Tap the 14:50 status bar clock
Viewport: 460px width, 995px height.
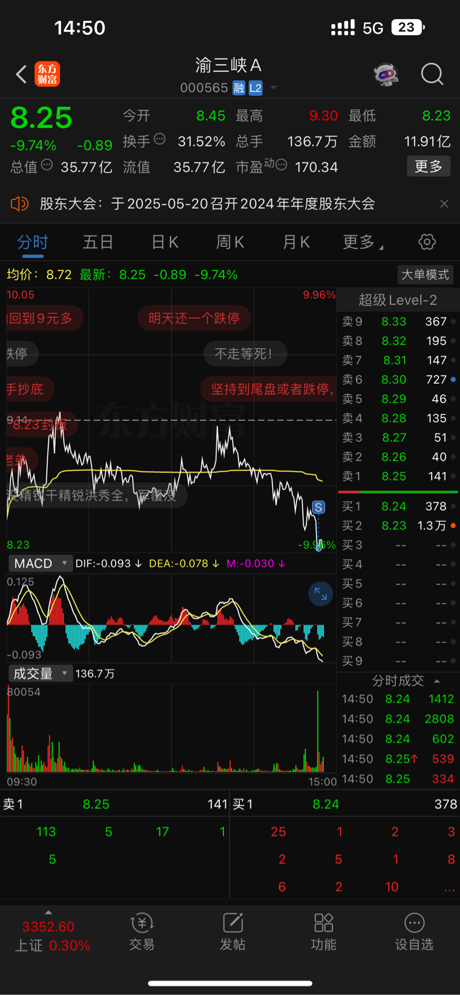tap(80, 28)
